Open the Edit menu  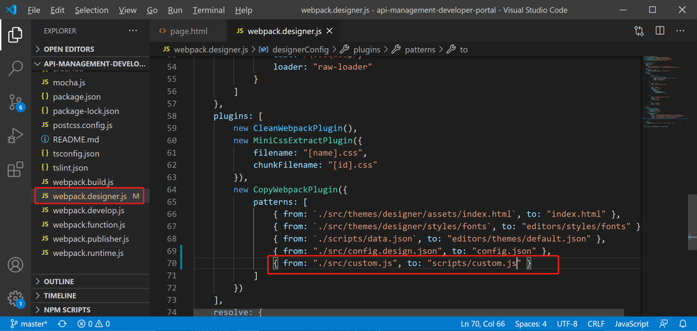click(x=57, y=10)
